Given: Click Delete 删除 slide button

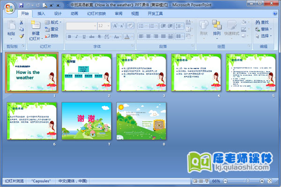Looking at the screenshot, I should click(x=52, y=36).
